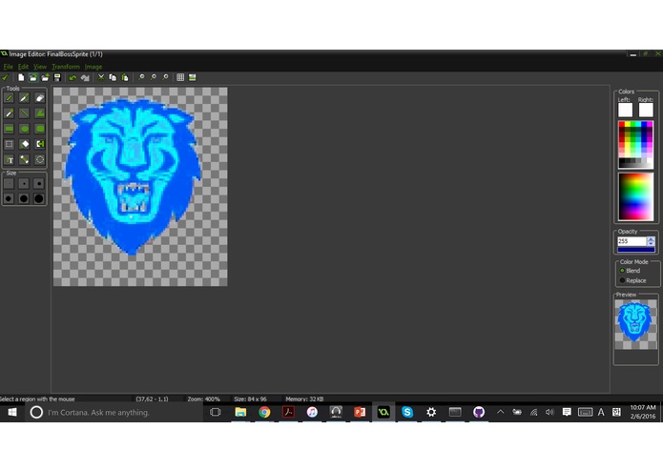663x471 pixels.
Task: Click the lion sprite on the canvas
Action: pos(133,175)
